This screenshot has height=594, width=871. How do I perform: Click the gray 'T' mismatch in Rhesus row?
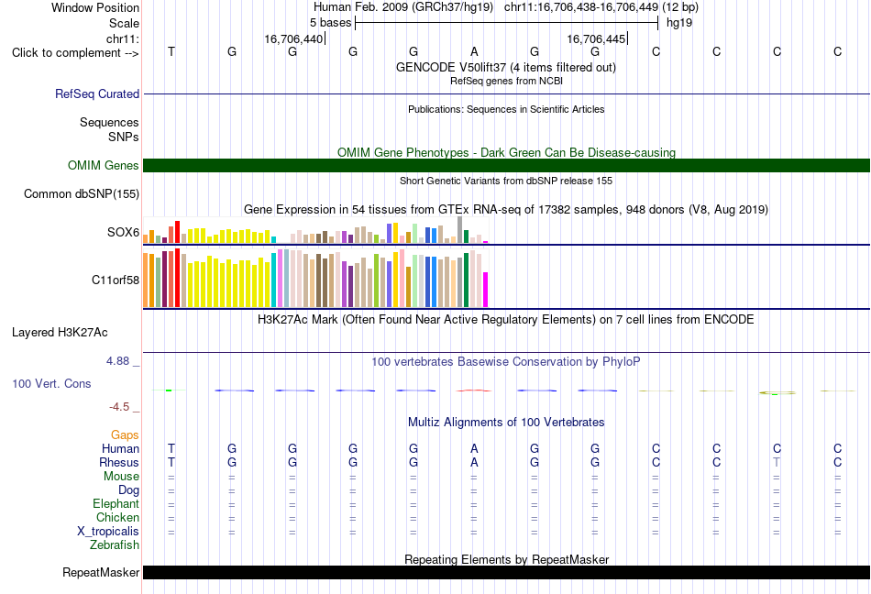point(777,462)
